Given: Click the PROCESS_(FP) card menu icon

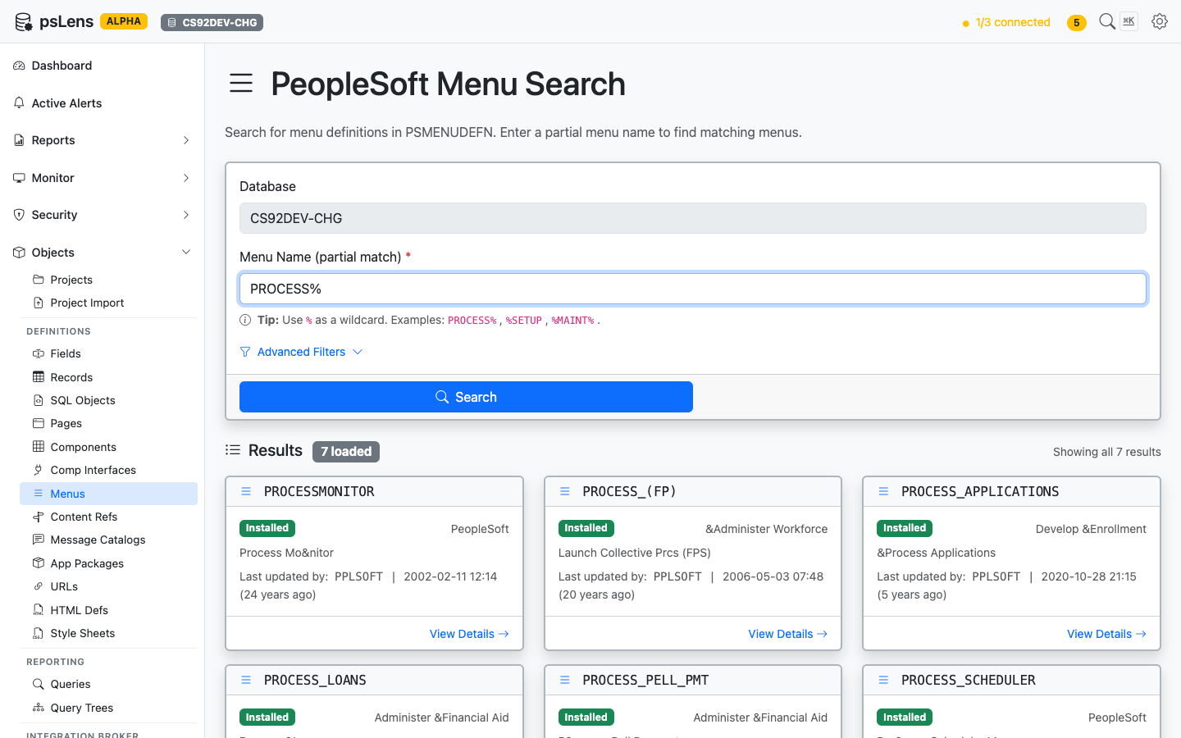Looking at the screenshot, I should (x=565, y=491).
